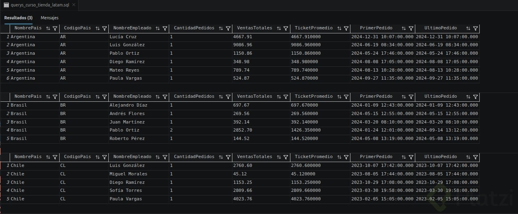518x214 pixels.
Task: Sort CodigoPais column in Chile grid
Action: coord(98,157)
